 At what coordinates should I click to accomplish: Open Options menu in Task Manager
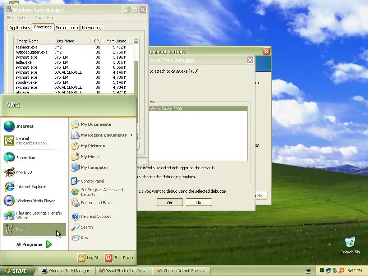[x=24, y=18]
